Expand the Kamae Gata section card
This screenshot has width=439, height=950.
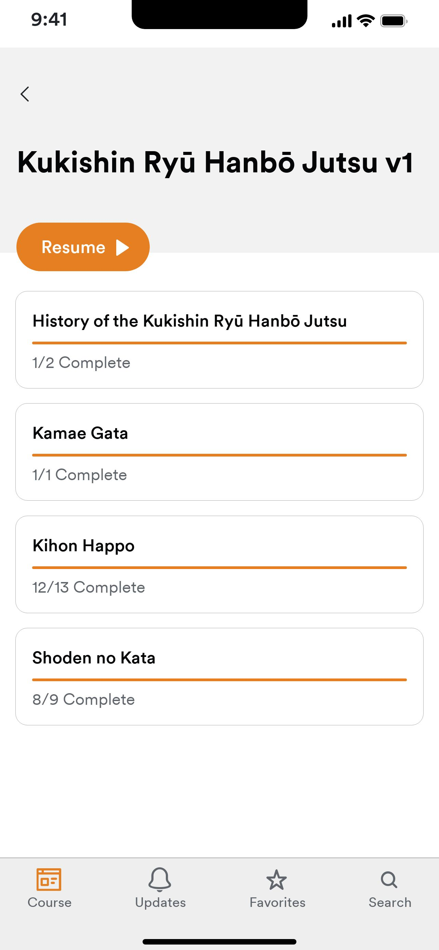pyautogui.click(x=219, y=452)
